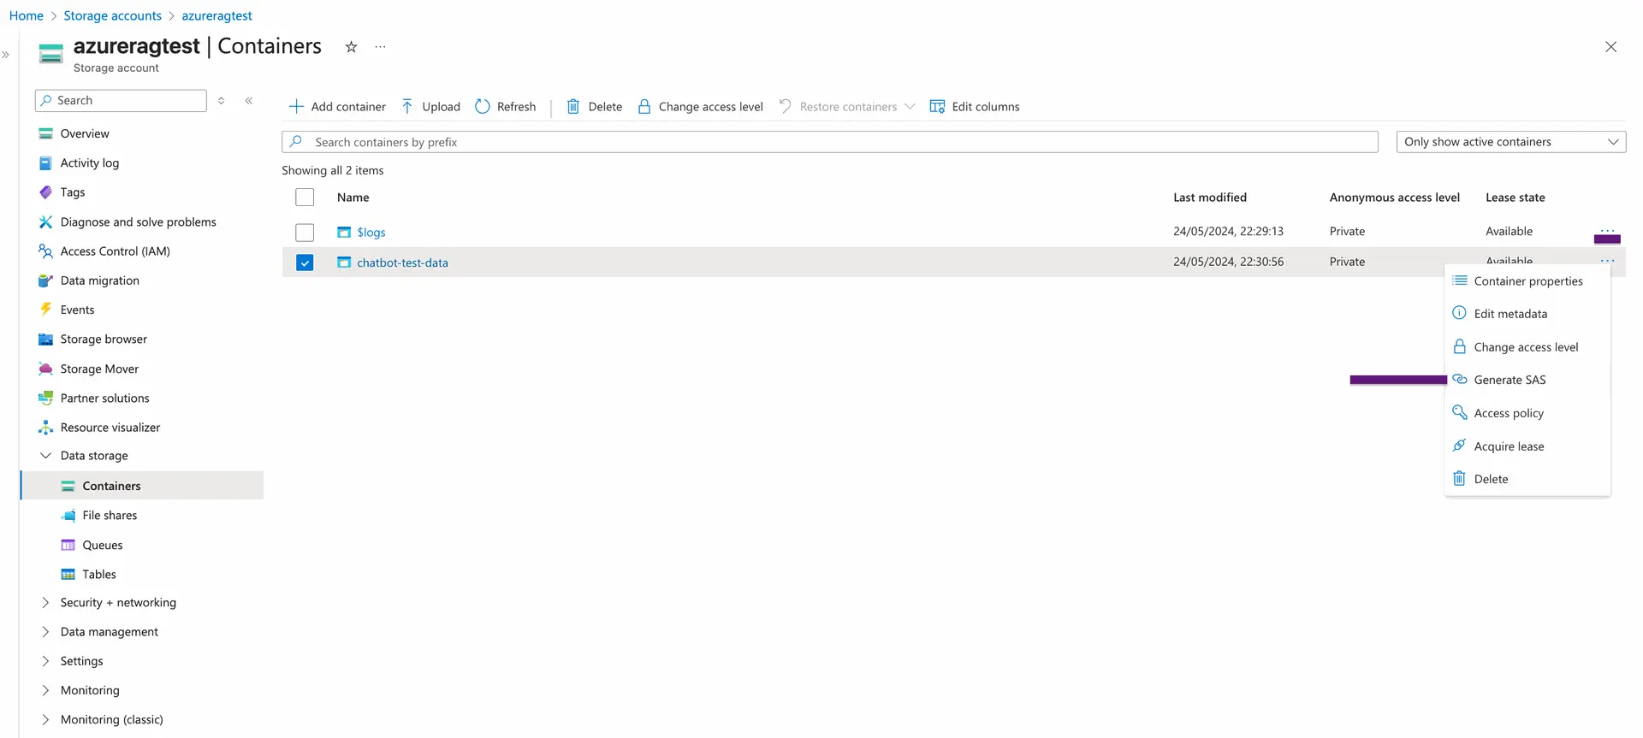Choose Generate SAS from context menu
Viewport: 1643px width, 738px height.
click(x=1510, y=381)
